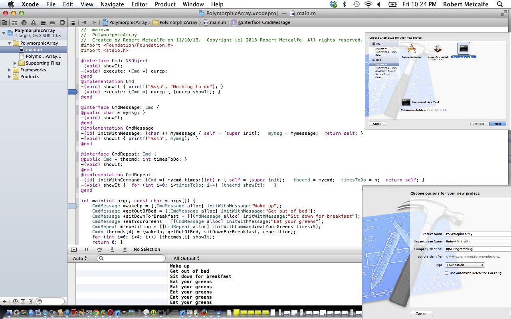Screen dimensions: 511x319
Task: Collapse the PolymorphicArray project root triangle
Action: click(x=4, y=33)
